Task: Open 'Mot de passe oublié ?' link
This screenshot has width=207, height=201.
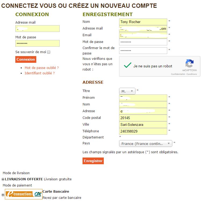Action: tap(42, 68)
